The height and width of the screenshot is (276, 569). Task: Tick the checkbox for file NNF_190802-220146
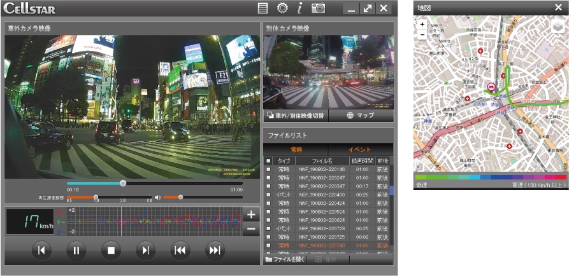(x=268, y=170)
